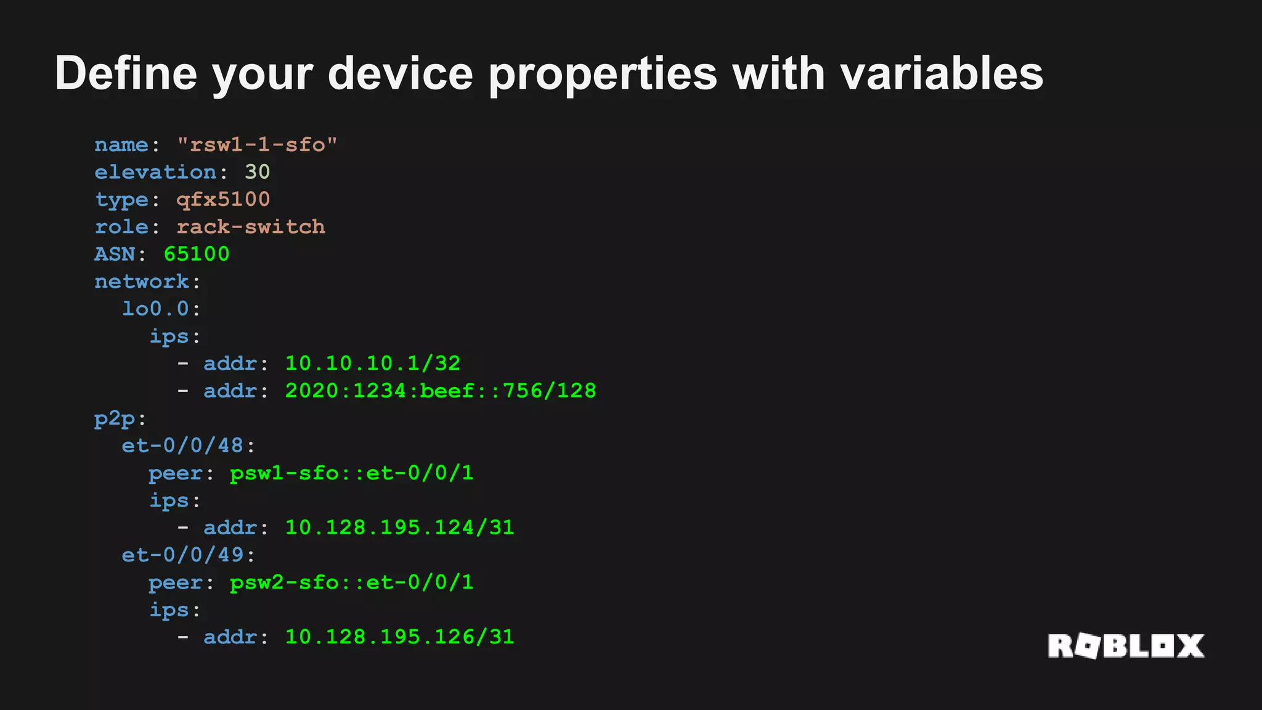
Task: Click the Roblox logo
Action: [x=1126, y=646]
